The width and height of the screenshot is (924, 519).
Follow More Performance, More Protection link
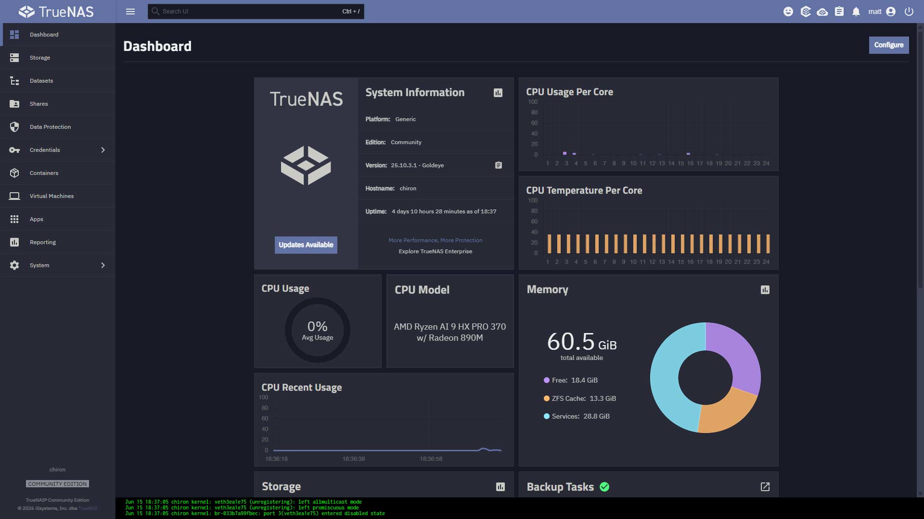(x=436, y=240)
